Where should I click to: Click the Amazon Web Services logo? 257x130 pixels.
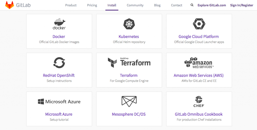pyautogui.click(x=199, y=63)
